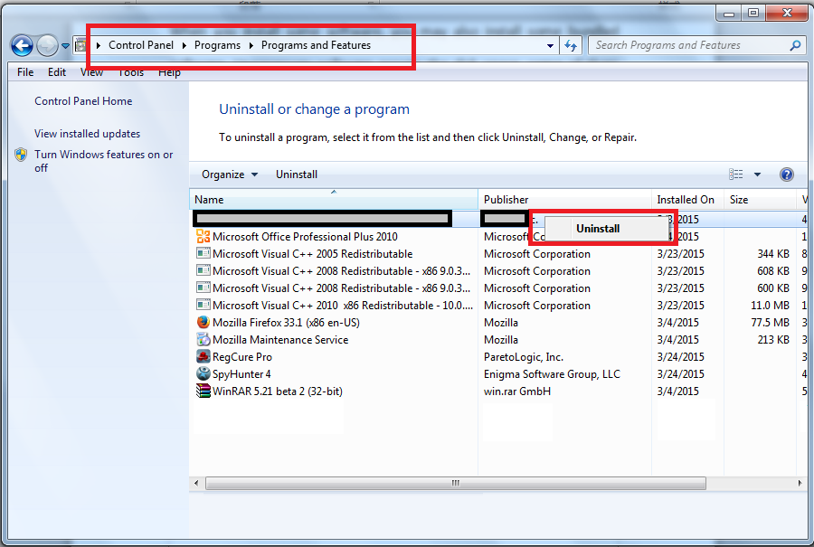This screenshot has height=547, width=814.
Task: Click the WinRAR icon
Action: [203, 391]
